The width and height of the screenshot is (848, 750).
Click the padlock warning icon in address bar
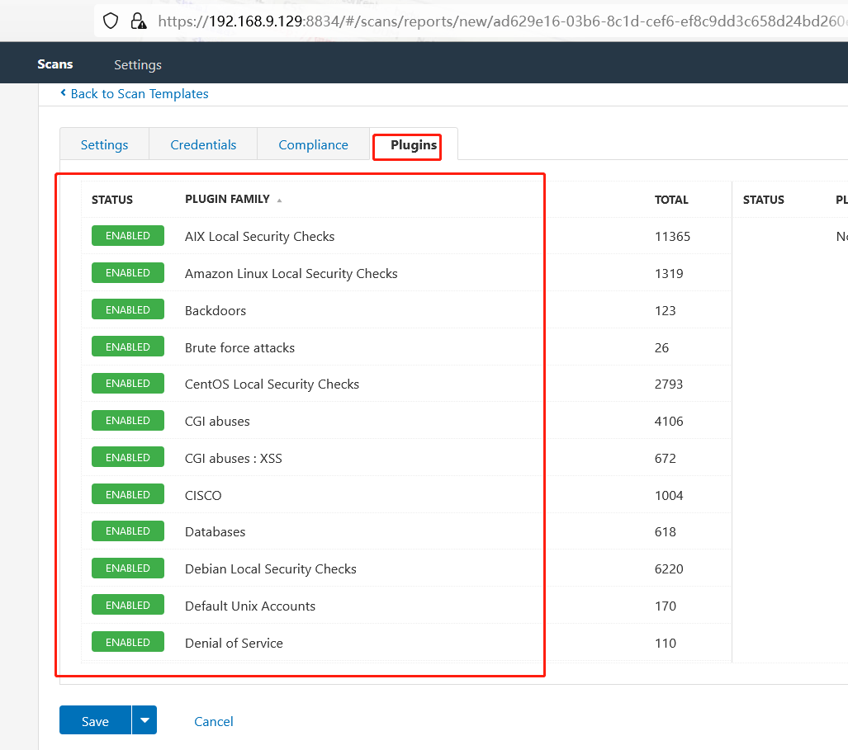tap(139, 21)
